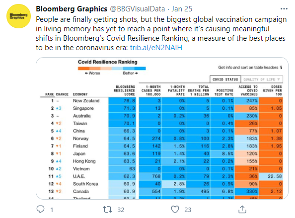Image resolution: width=295 pixels, height=218 pixels.
Task: Select the Quality of Life tab
Action: pos(262,79)
